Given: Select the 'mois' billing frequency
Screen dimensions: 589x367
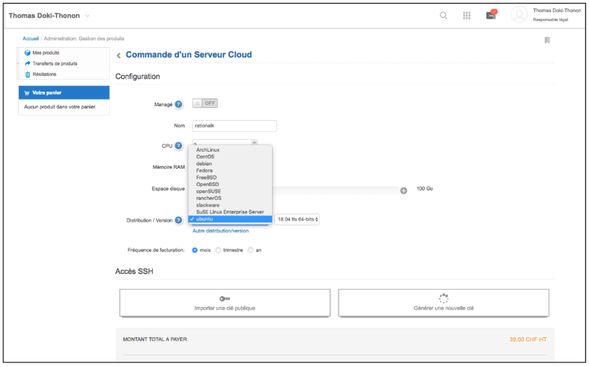Looking at the screenshot, I should click(x=195, y=250).
